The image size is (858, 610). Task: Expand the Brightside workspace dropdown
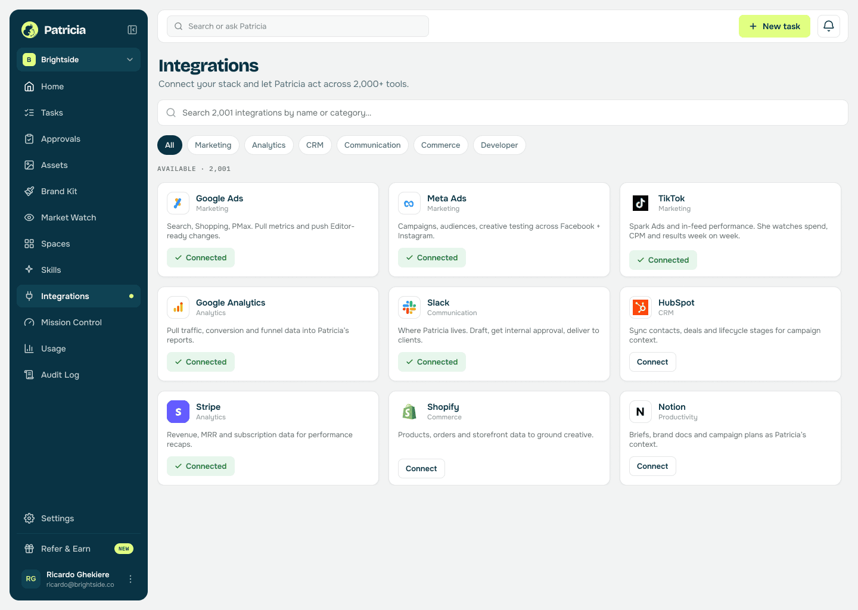point(79,60)
